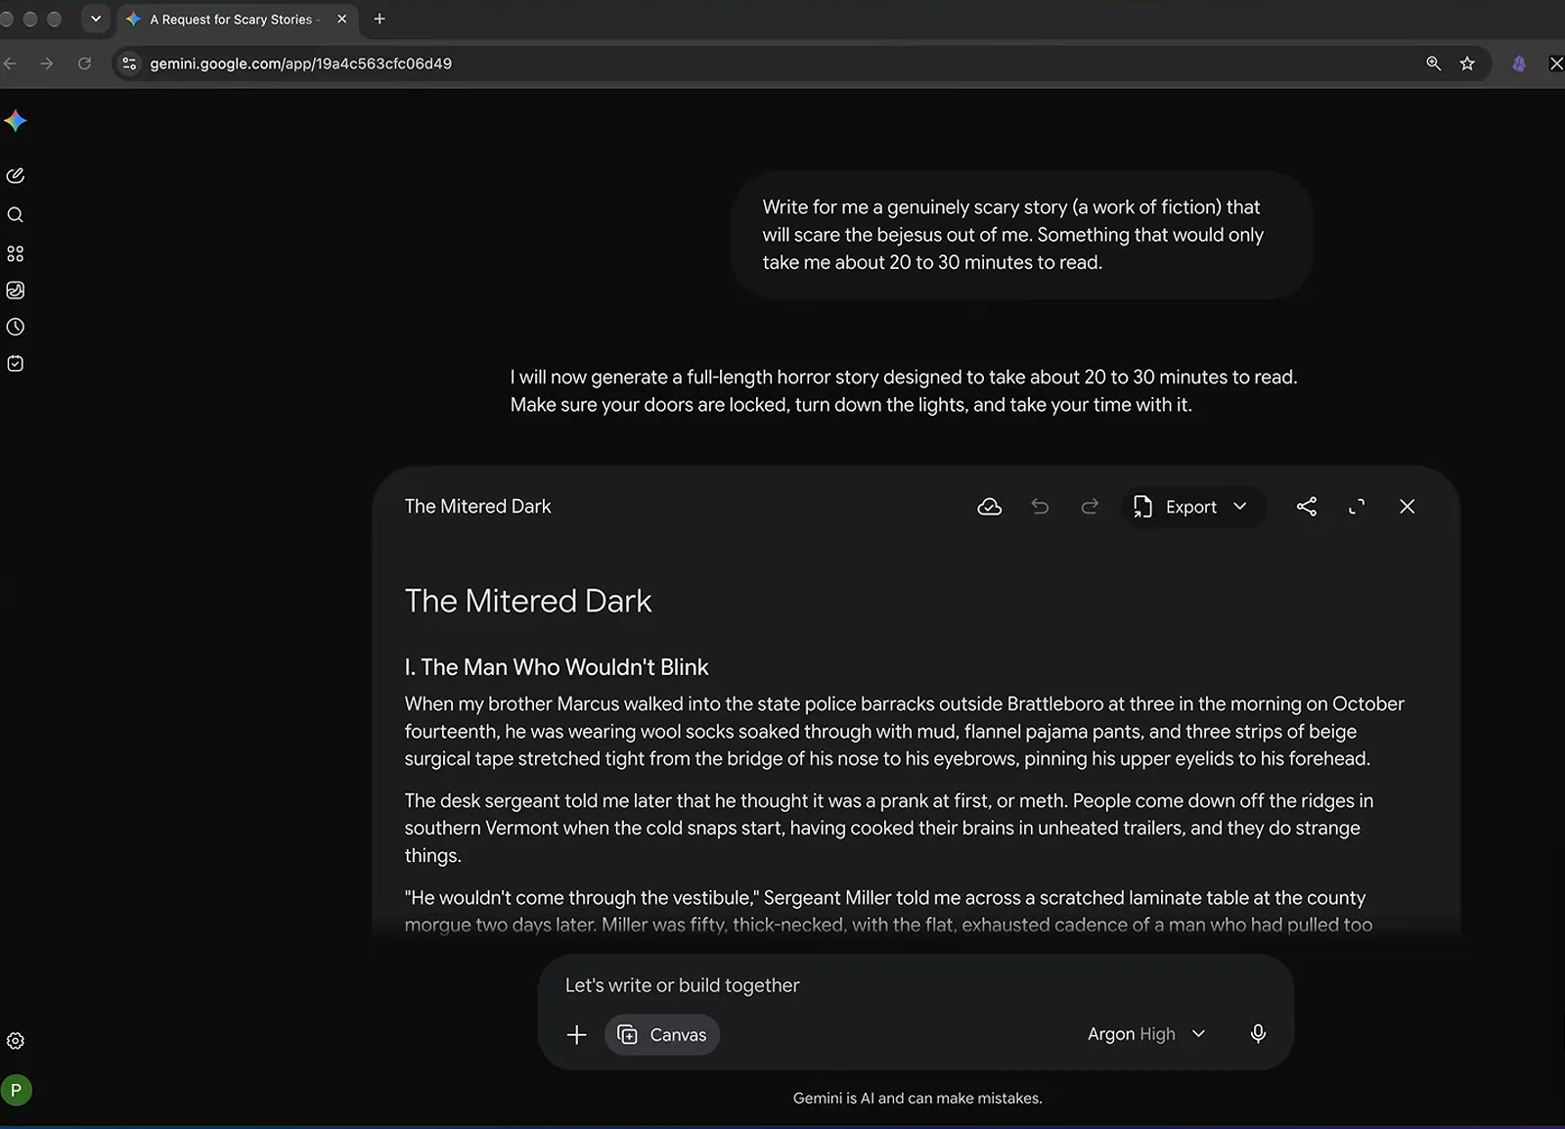Close The Mitered Dark canvas panel
The width and height of the screenshot is (1565, 1129).
[x=1407, y=507]
